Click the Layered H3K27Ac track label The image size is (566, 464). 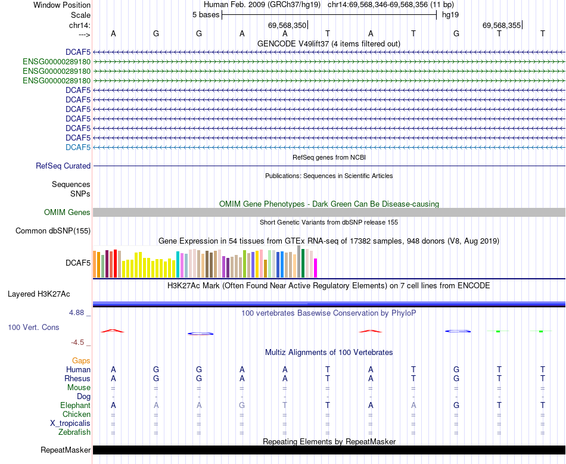39,294
